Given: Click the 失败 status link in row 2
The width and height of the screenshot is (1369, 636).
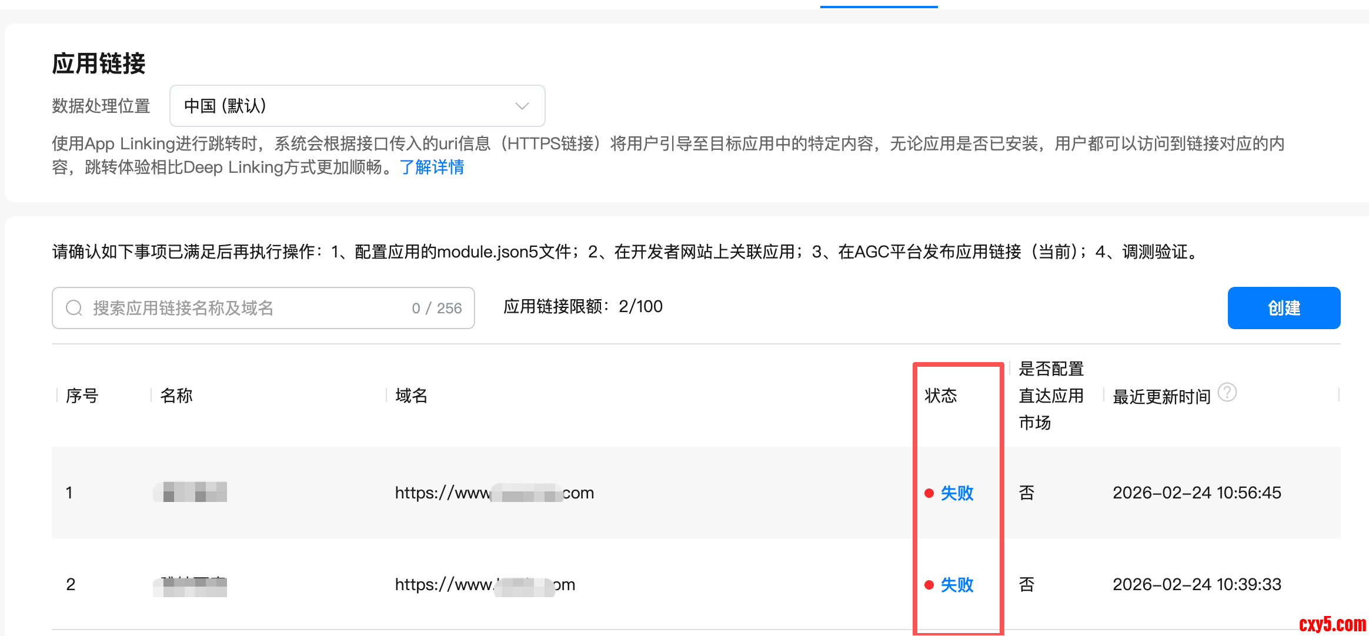Looking at the screenshot, I should tap(957, 585).
